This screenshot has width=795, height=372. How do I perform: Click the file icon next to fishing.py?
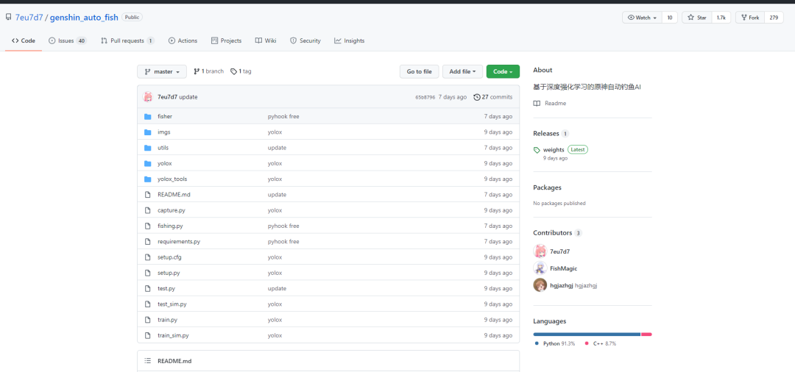pyautogui.click(x=147, y=226)
